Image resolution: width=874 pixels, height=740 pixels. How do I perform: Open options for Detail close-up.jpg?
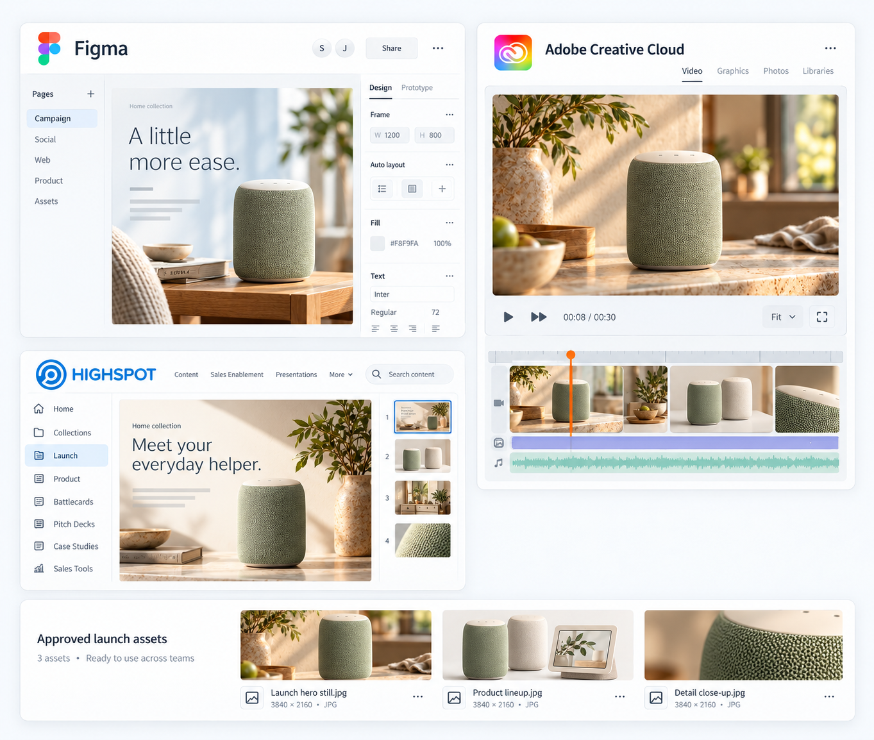point(829,696)
